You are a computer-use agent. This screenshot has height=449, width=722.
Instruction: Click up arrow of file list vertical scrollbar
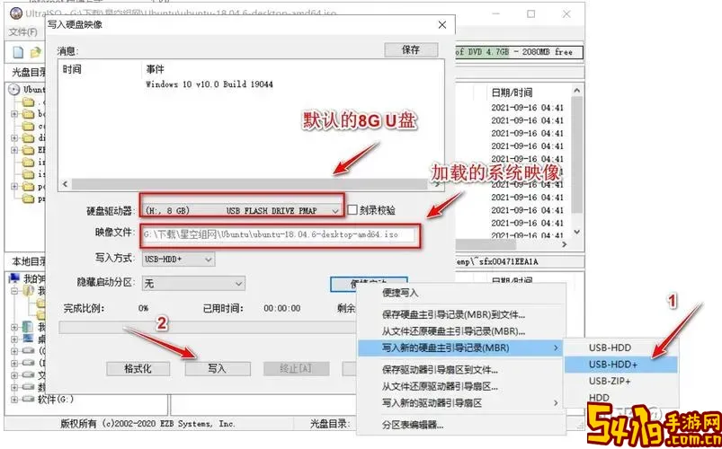577,90
